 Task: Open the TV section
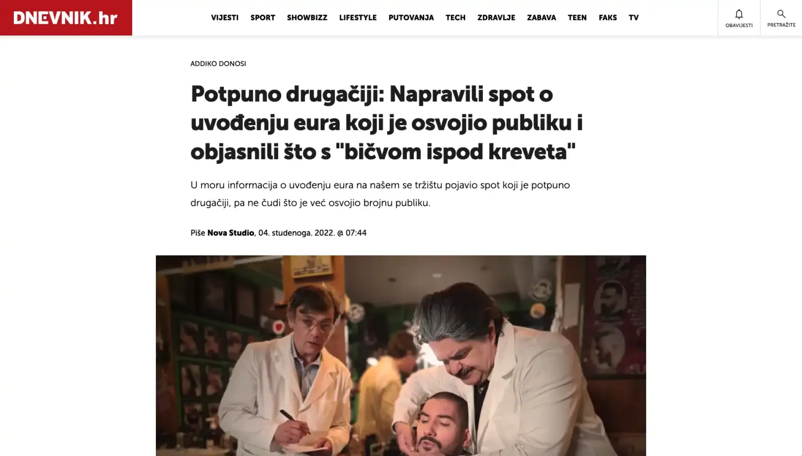tap(634, 18)
